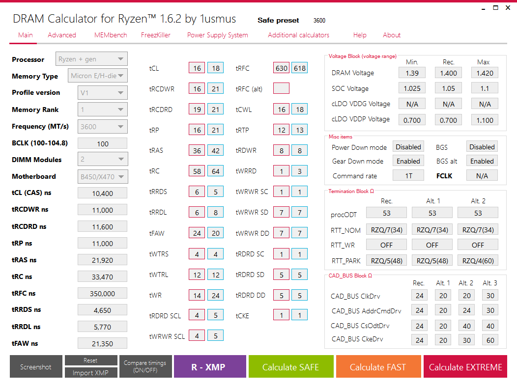
Task: Click the cLDO VDDP Voltage Max 1.100
Action: [485, 120]
